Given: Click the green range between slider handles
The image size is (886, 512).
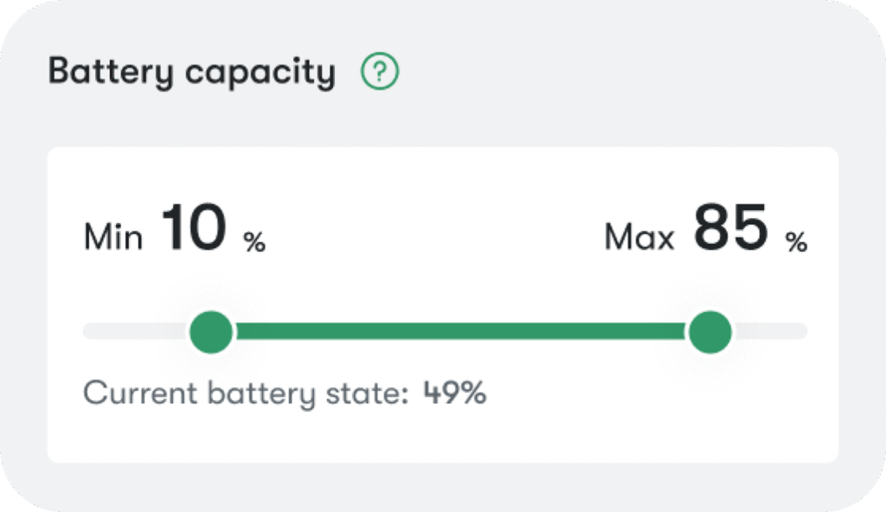Looking at the screenshot, I should (459, 331).
